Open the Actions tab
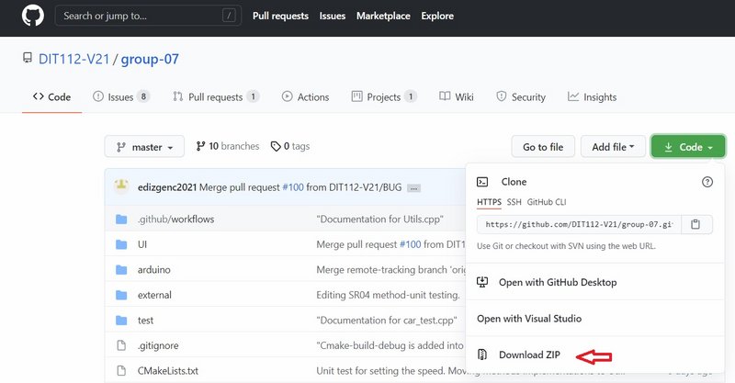Screen dimensions: 735x383 tap(305, 97)
